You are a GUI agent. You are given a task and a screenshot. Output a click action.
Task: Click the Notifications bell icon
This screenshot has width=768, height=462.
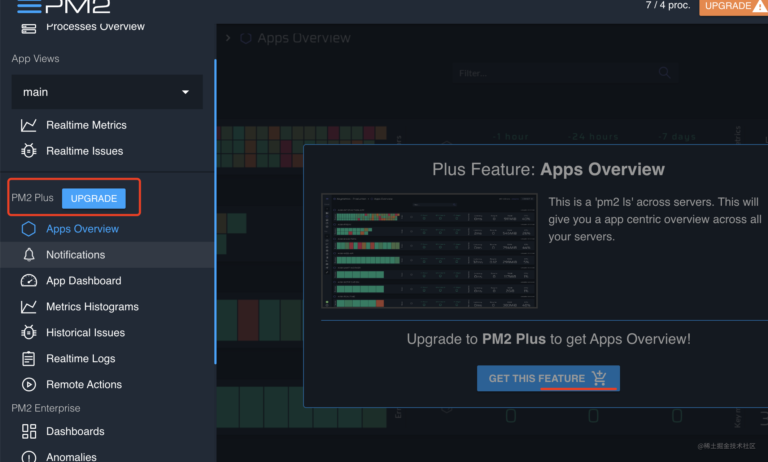pos(29,254)
